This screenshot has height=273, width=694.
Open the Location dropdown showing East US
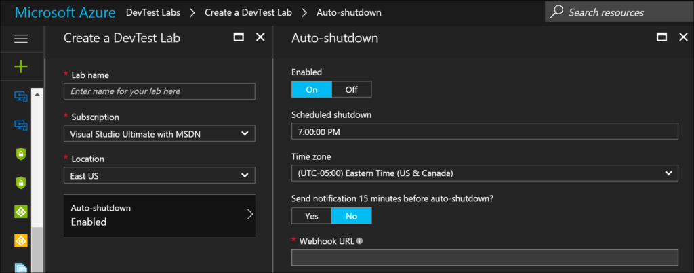(x=159, y=175)
